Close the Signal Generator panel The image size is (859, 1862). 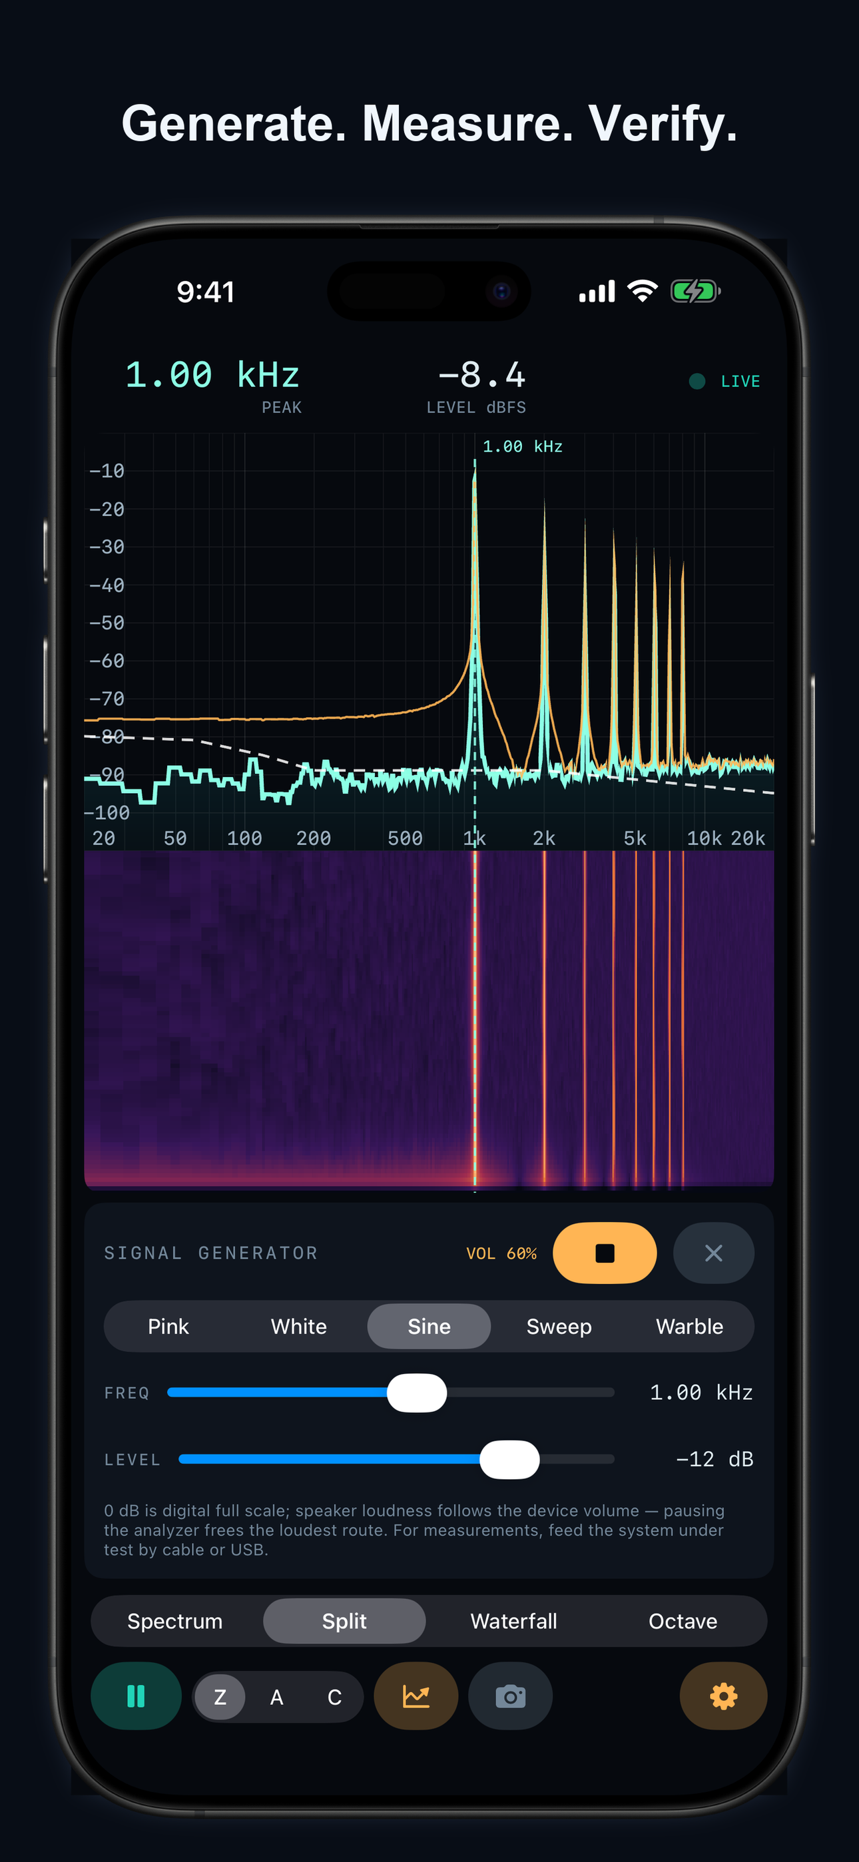click(714, 1253)
